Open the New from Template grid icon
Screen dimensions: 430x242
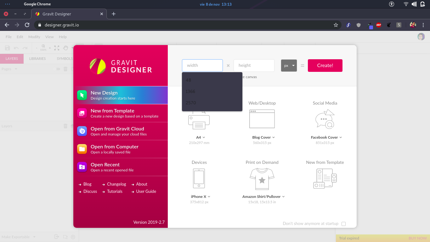[325, 178]
